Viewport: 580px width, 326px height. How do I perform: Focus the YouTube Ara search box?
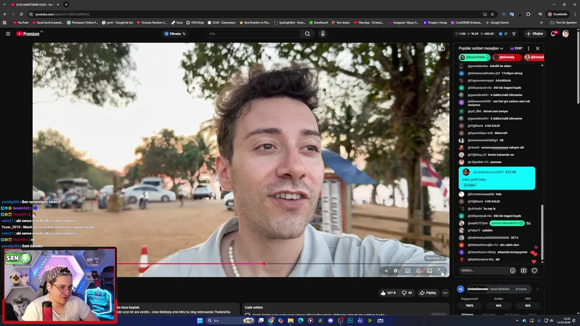253,34
